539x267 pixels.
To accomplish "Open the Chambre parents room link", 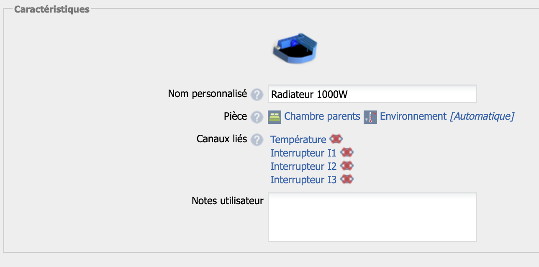I will click(322, 116).
